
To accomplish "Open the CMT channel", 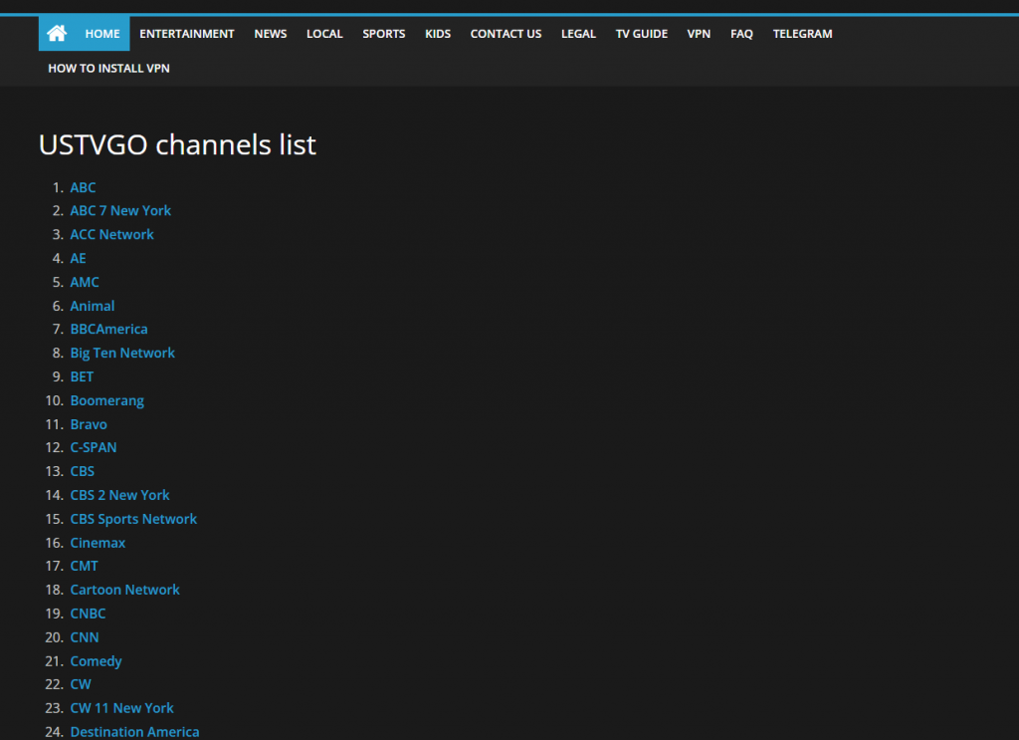I will [84, 566].
